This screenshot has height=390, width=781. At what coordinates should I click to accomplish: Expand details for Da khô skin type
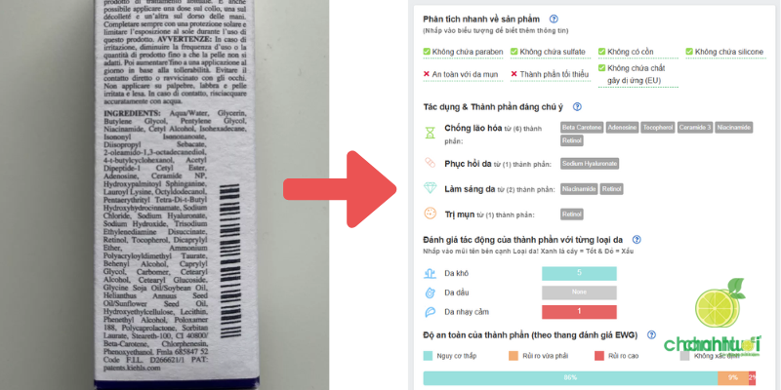[579, 273]
